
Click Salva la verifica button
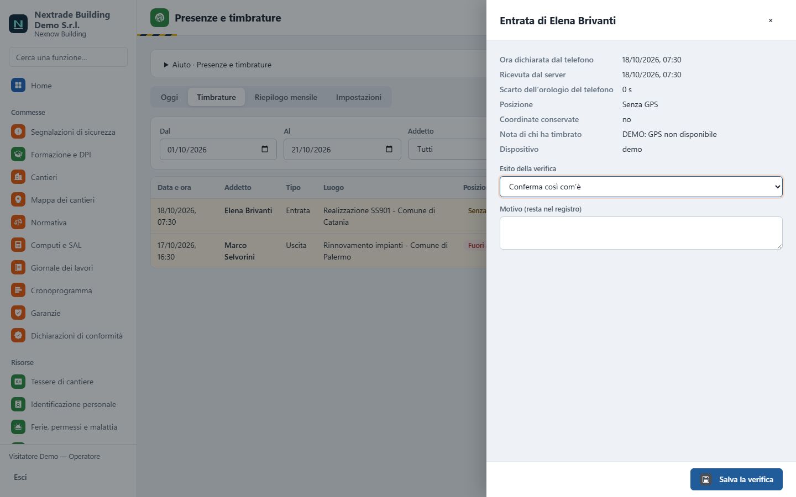(736, 479)
